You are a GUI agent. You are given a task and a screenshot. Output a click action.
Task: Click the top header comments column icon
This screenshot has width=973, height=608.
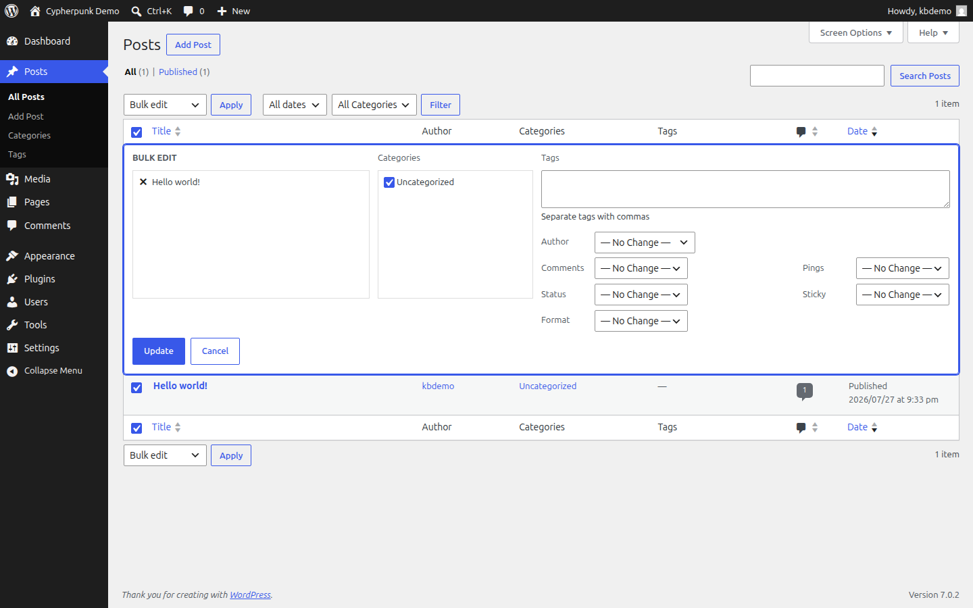pyautogui.click(x=801, y=132)
